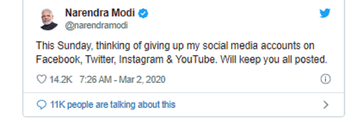The image size is (357, 125).
Task: Click the tweet line starting "This Sunday"
Action: (x=175, y=46)
